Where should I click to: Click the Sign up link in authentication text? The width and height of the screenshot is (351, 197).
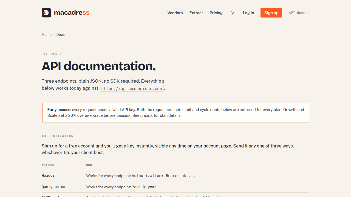tap(49, 146)
